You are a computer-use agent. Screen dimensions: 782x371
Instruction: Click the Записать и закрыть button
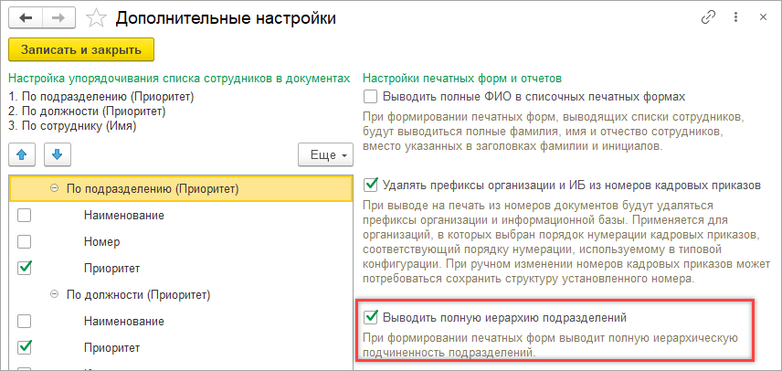(x=81, y=50)
